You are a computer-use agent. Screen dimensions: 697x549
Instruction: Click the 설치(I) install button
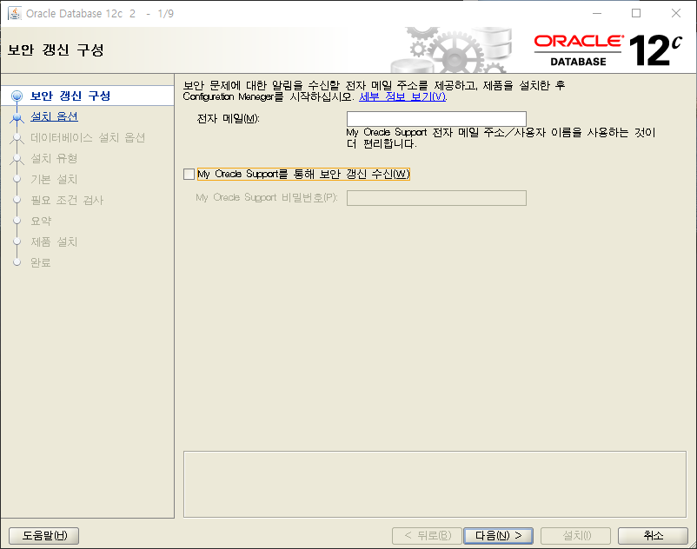tap(575, 536)
